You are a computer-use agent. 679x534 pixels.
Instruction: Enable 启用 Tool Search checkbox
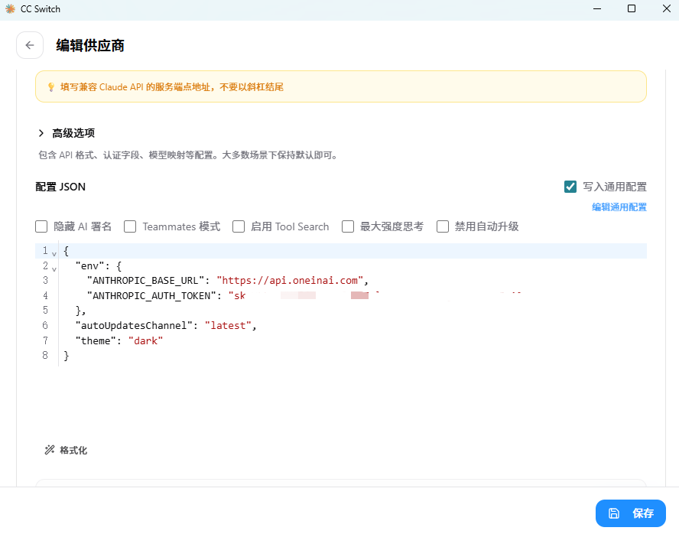[239, 226]
